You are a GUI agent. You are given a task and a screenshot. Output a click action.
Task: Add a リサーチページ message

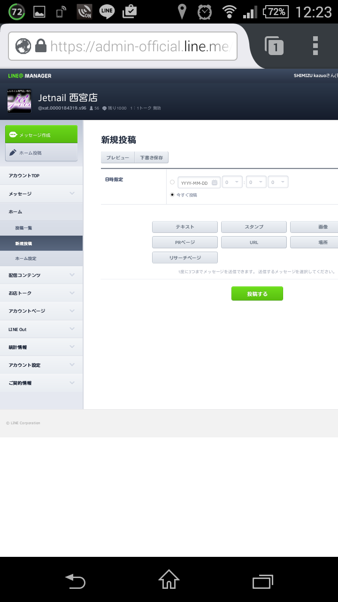click(185, 258)
